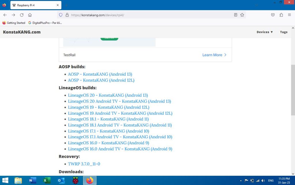Open the Extensions puzzle icon

click(281, 15)
